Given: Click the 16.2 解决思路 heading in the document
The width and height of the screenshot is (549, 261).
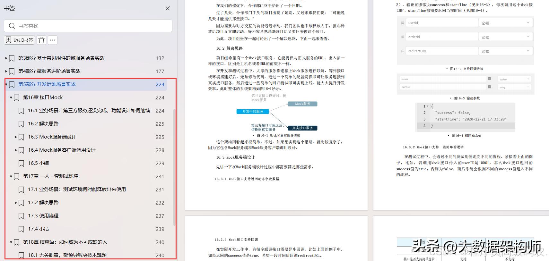Looking at the screenshot, I should [229, 48].
